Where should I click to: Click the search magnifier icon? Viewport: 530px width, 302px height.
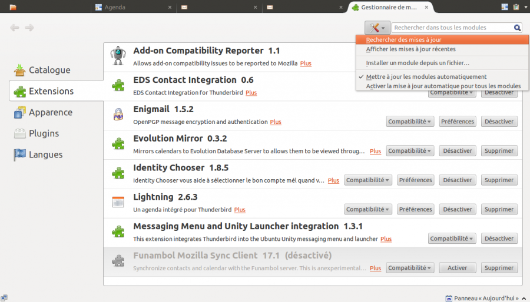pyautogui.click(x=517, y=28)
